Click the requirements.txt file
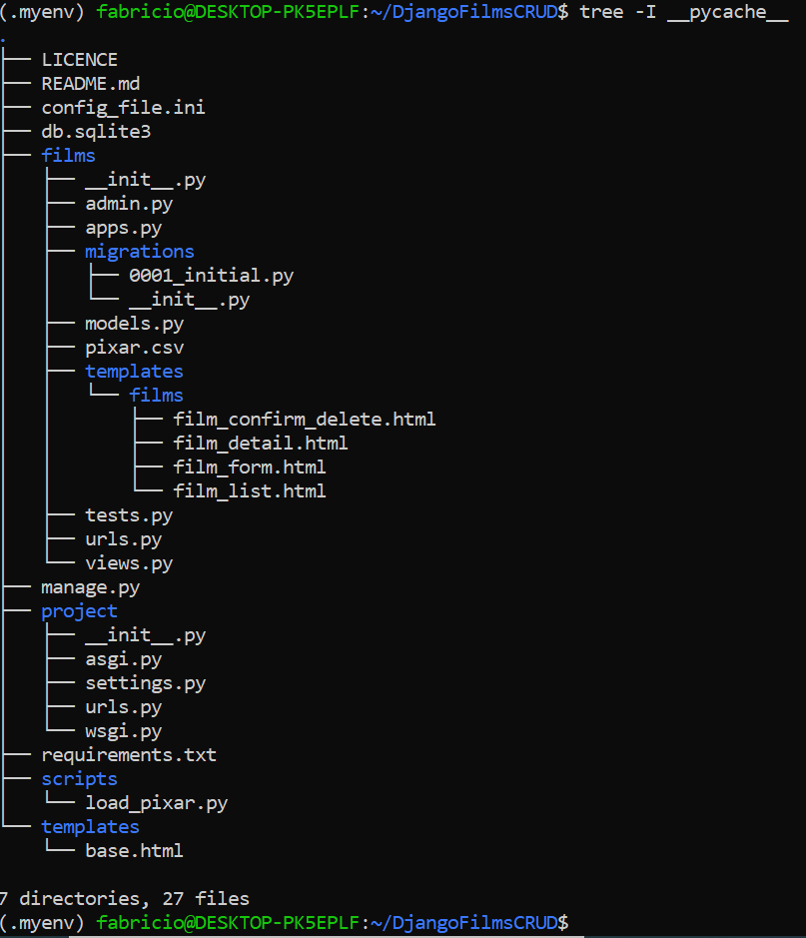The width and height of the screenshot is (806, 938). (x=129, y=755)
